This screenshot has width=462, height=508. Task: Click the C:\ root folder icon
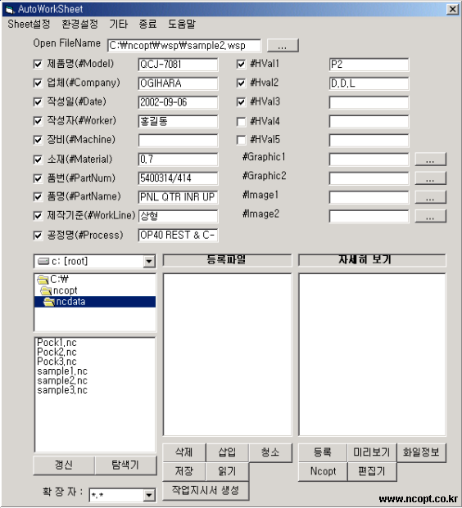[43, 279]
